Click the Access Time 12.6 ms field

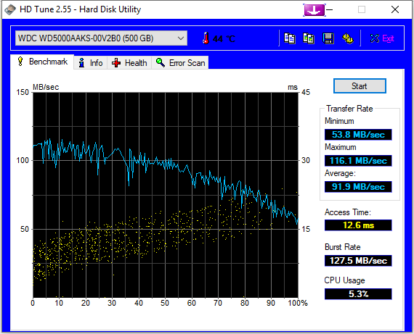(358, 225)
